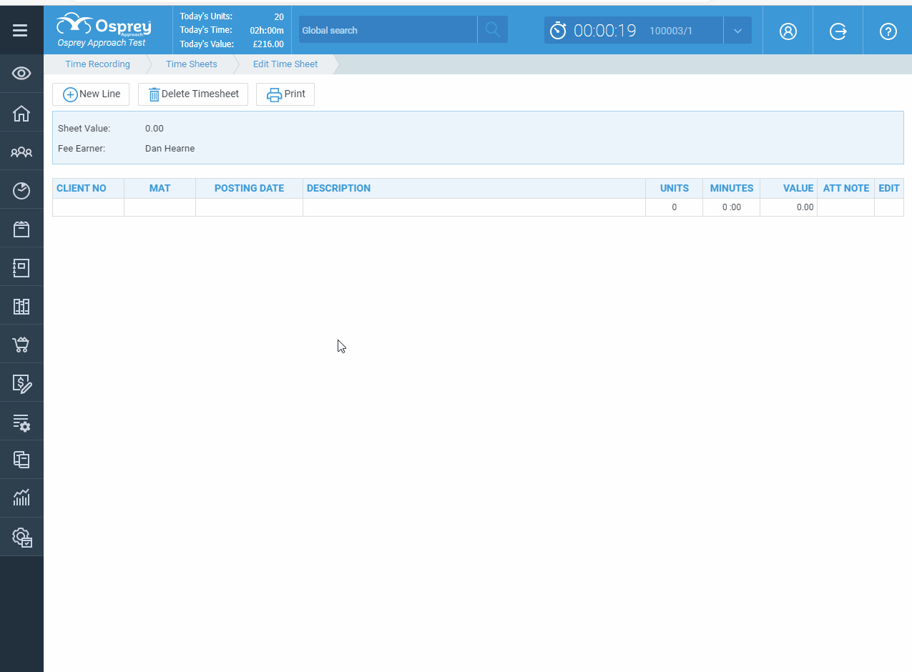Click the Fee Earner name Dan Hearne
Viewport: 912px width, 672px height.
(x=170, y=149)
